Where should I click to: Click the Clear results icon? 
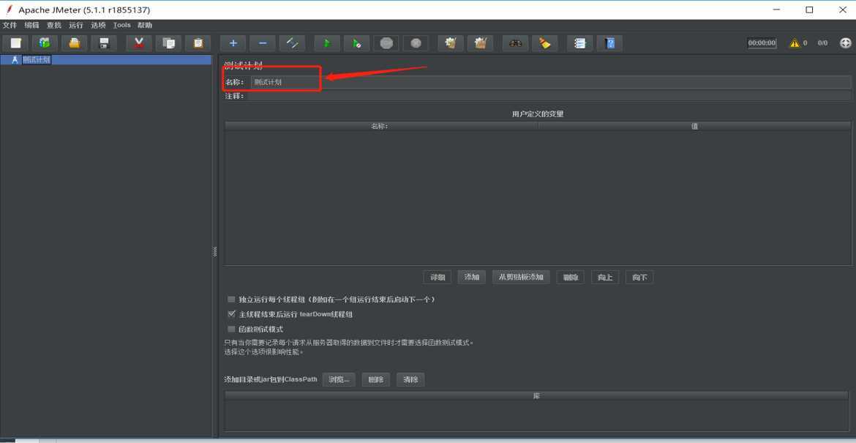451,43
